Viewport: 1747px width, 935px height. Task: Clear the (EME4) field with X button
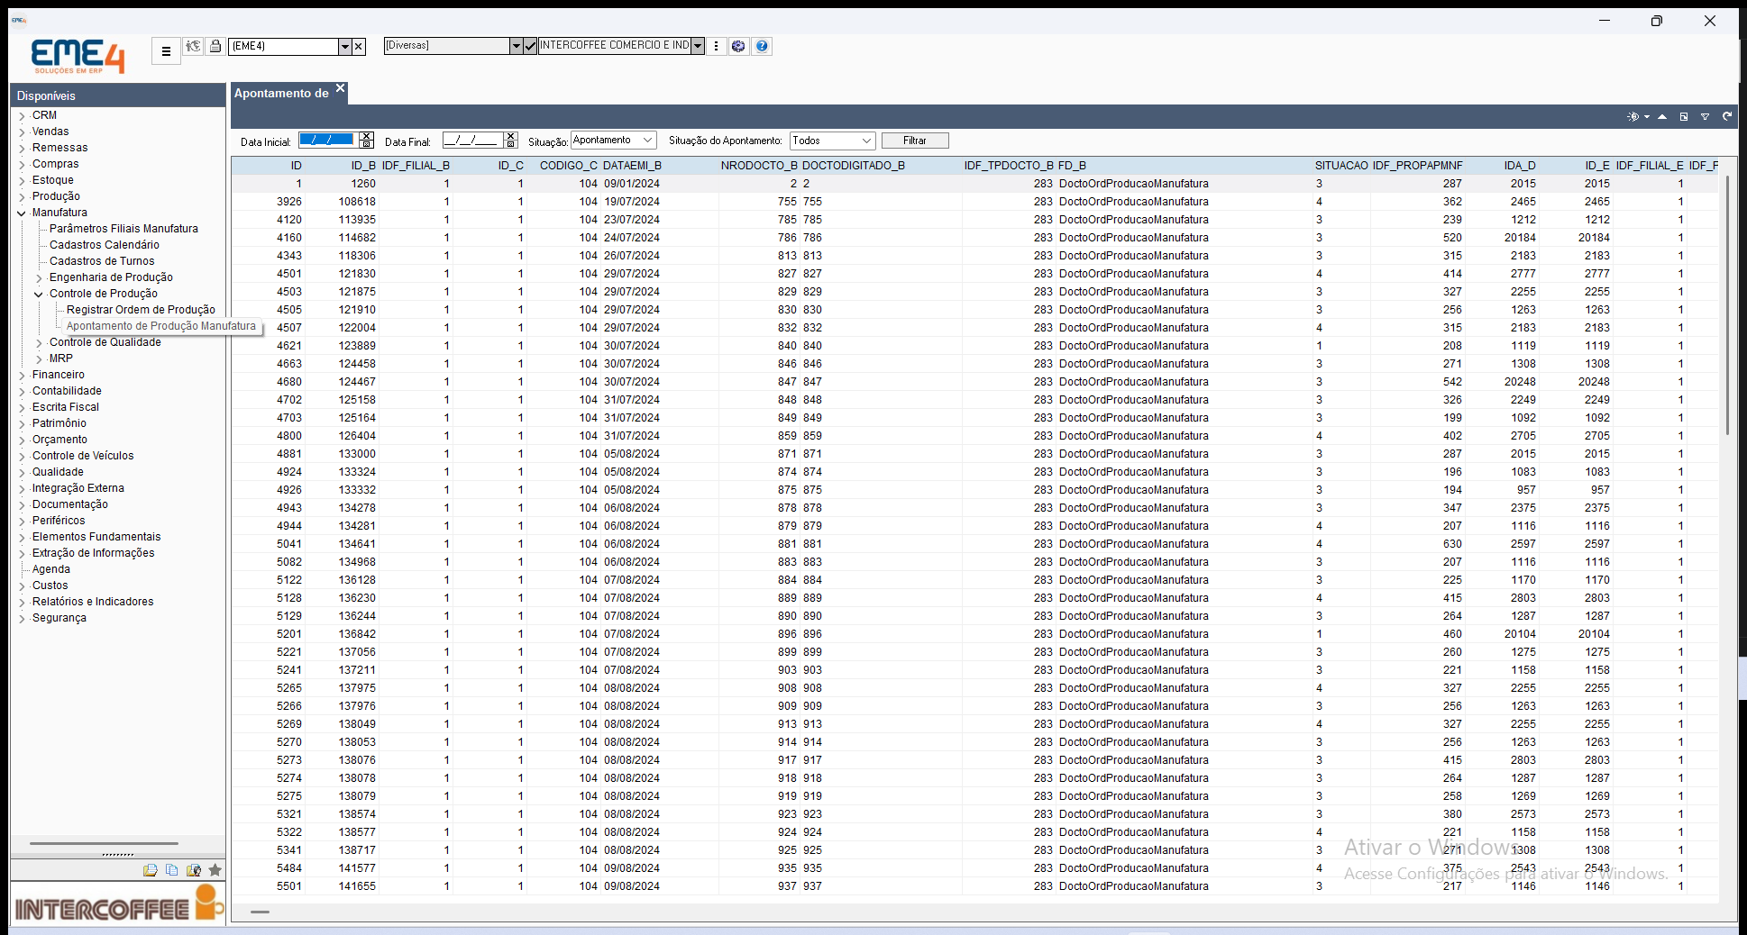click(x=359, y=46)
